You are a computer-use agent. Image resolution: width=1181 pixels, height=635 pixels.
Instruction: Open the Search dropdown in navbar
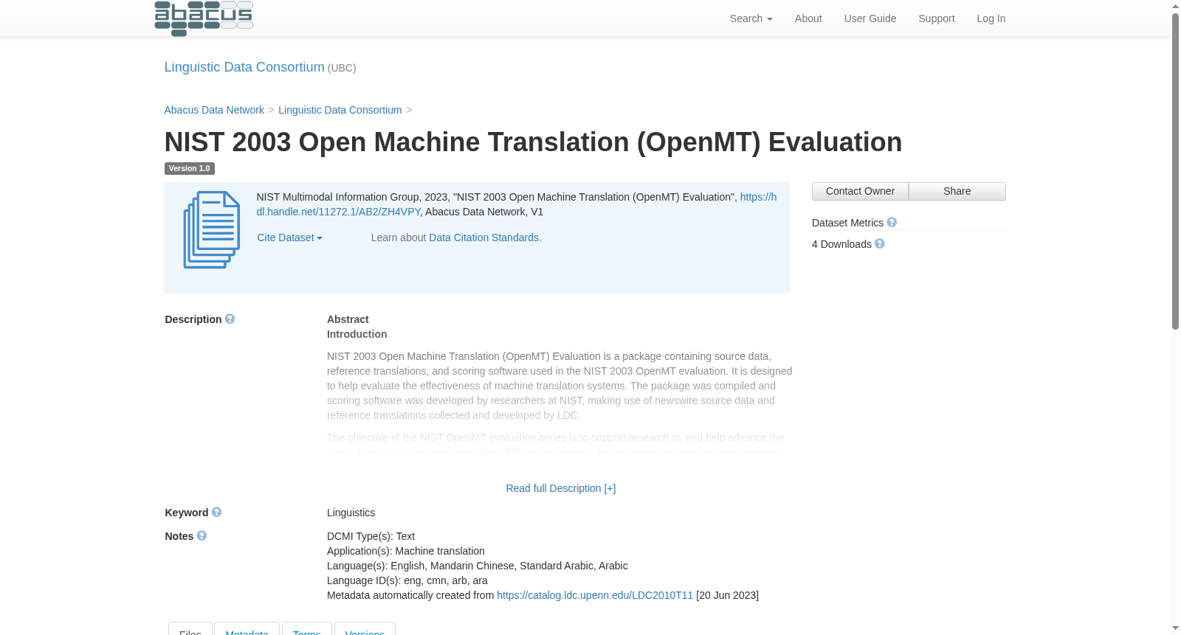pos(751,18)
